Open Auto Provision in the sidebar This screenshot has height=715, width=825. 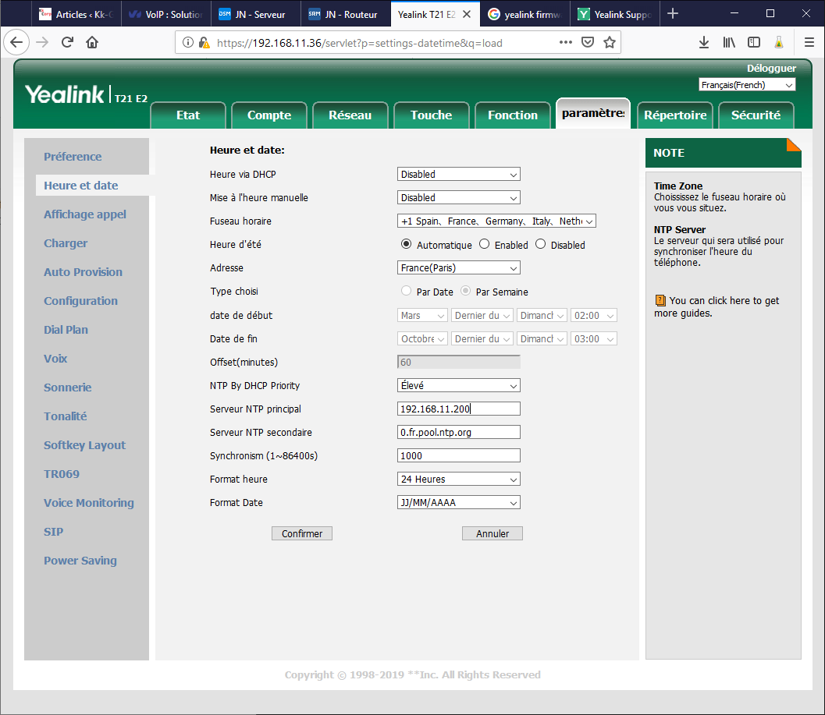pos(83,272)
